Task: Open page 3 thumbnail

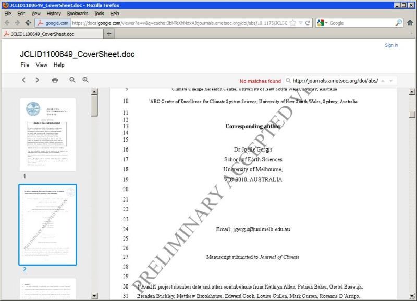Action: pos(47,289)
